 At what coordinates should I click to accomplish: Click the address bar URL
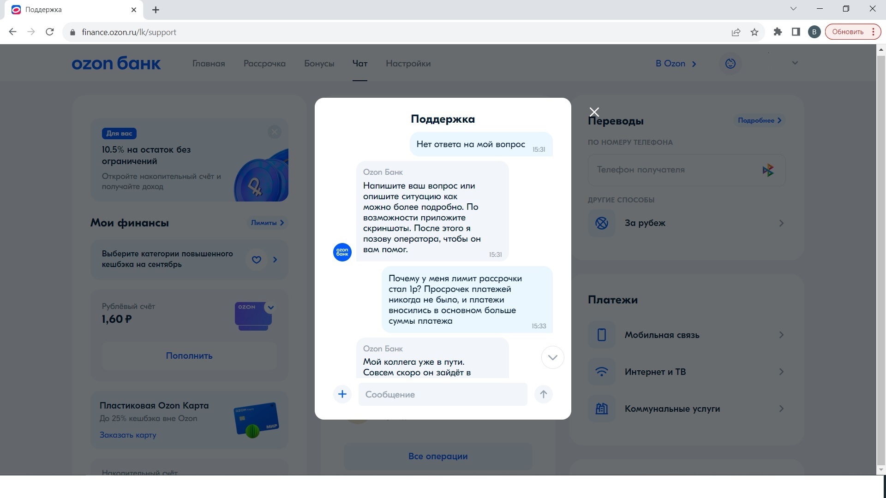pos(129,32)
